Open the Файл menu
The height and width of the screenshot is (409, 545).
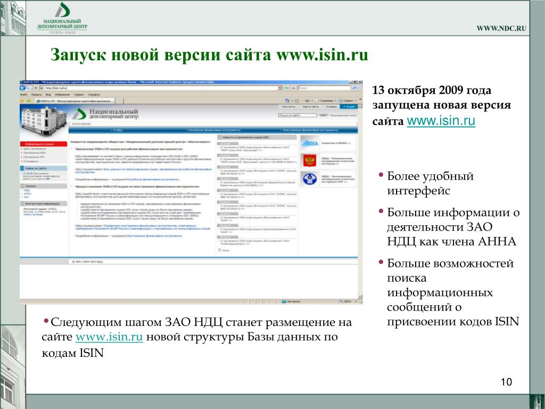coord(23,95)
